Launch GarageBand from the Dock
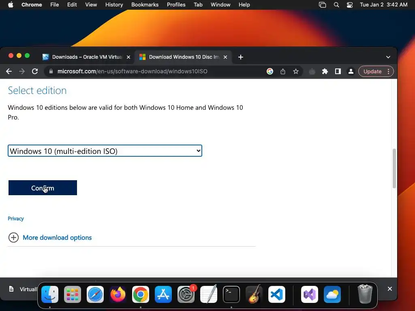Image resolution: width=415 pixels, height=311 pixels. [254, 294]
